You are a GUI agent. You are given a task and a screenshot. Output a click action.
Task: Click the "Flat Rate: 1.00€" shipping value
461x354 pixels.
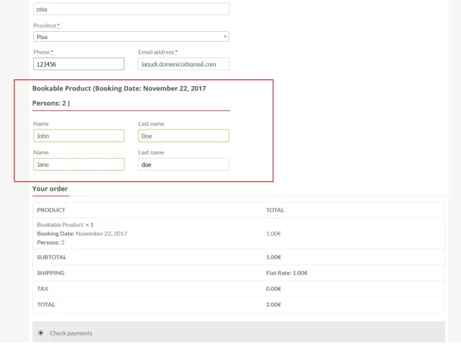pos(286,273)
